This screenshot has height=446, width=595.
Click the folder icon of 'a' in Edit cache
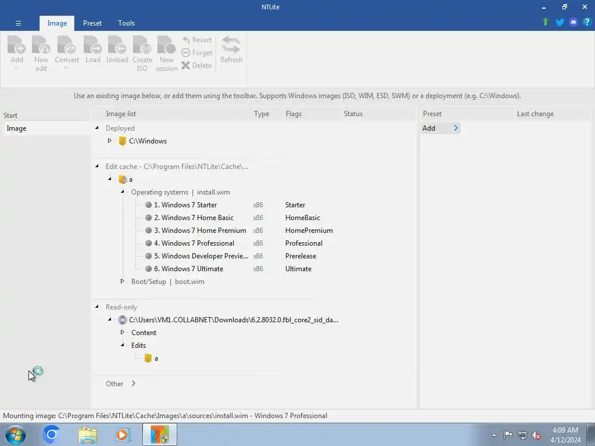click(123, 179)
